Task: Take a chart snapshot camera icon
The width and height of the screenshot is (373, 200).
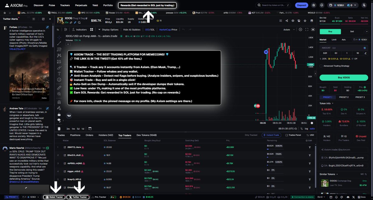Action: coord(313,30)
